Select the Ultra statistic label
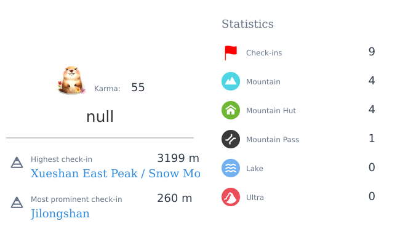 255,198
